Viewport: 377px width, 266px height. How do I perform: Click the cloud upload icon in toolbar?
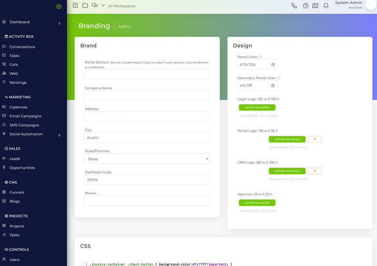95,5
